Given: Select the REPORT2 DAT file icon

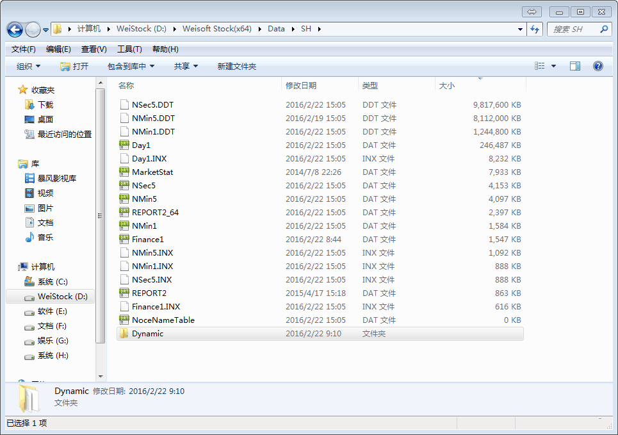Looking at the screenshot, I should pos(124,293).
